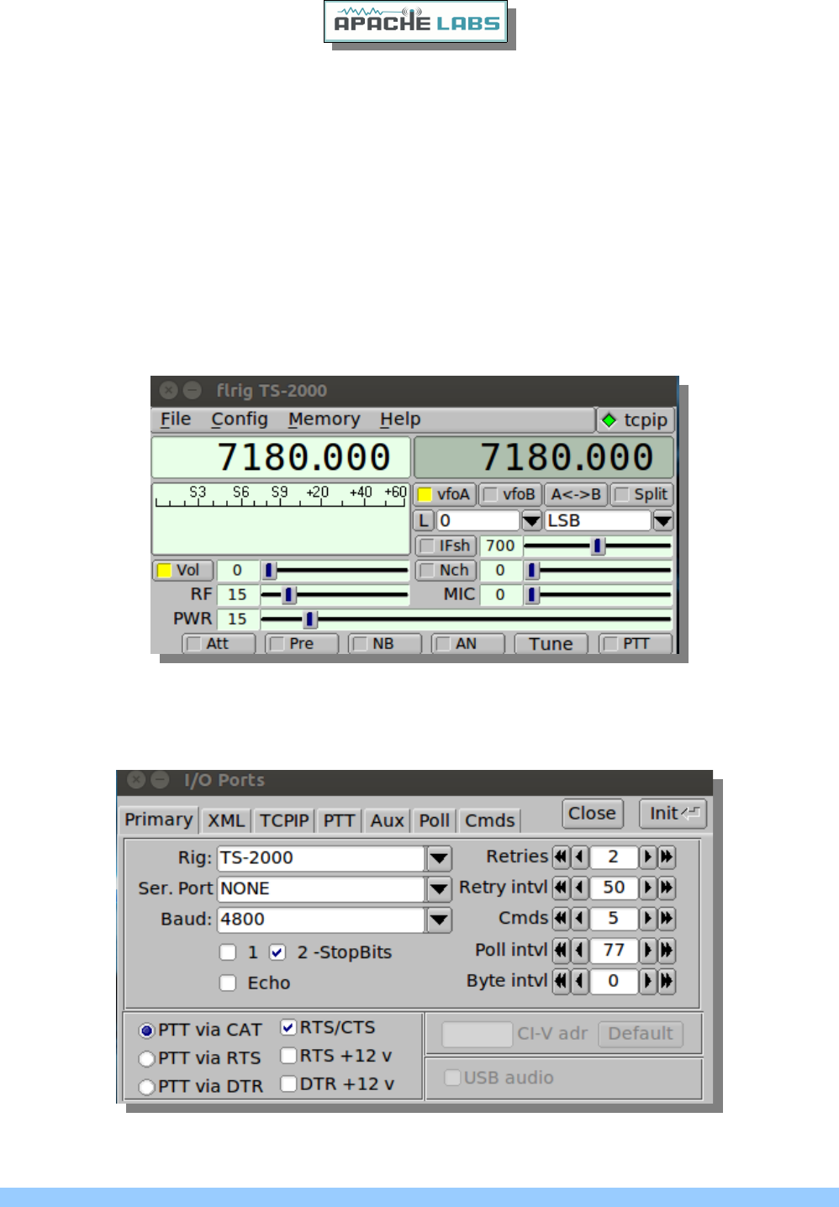Switch to the Aux tab
Screen dimensions: 839x1207
(388, 821)
